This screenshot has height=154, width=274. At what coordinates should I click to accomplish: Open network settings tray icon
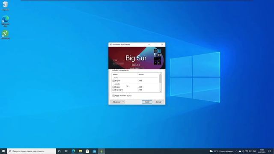[x=247, y=151]
